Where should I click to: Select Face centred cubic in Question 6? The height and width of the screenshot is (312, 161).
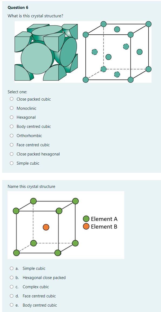12,145
